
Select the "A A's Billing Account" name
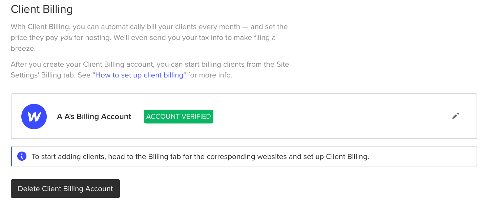click(94, 117)
